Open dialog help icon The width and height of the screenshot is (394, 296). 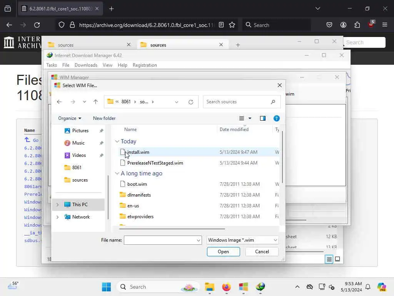coord(276,118)
